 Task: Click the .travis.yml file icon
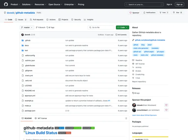(x=23, y=75)
